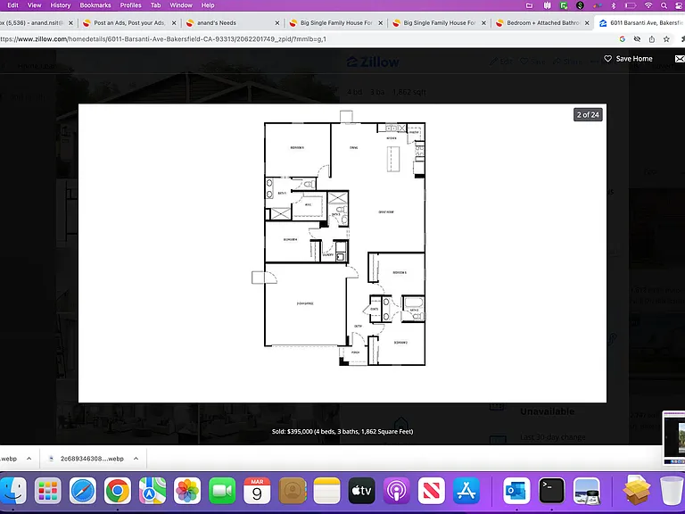Viewport: 685px width, 514px height.
Task: Click the screenshot preview thumbnail on the right edge
Action: (674, 438)
